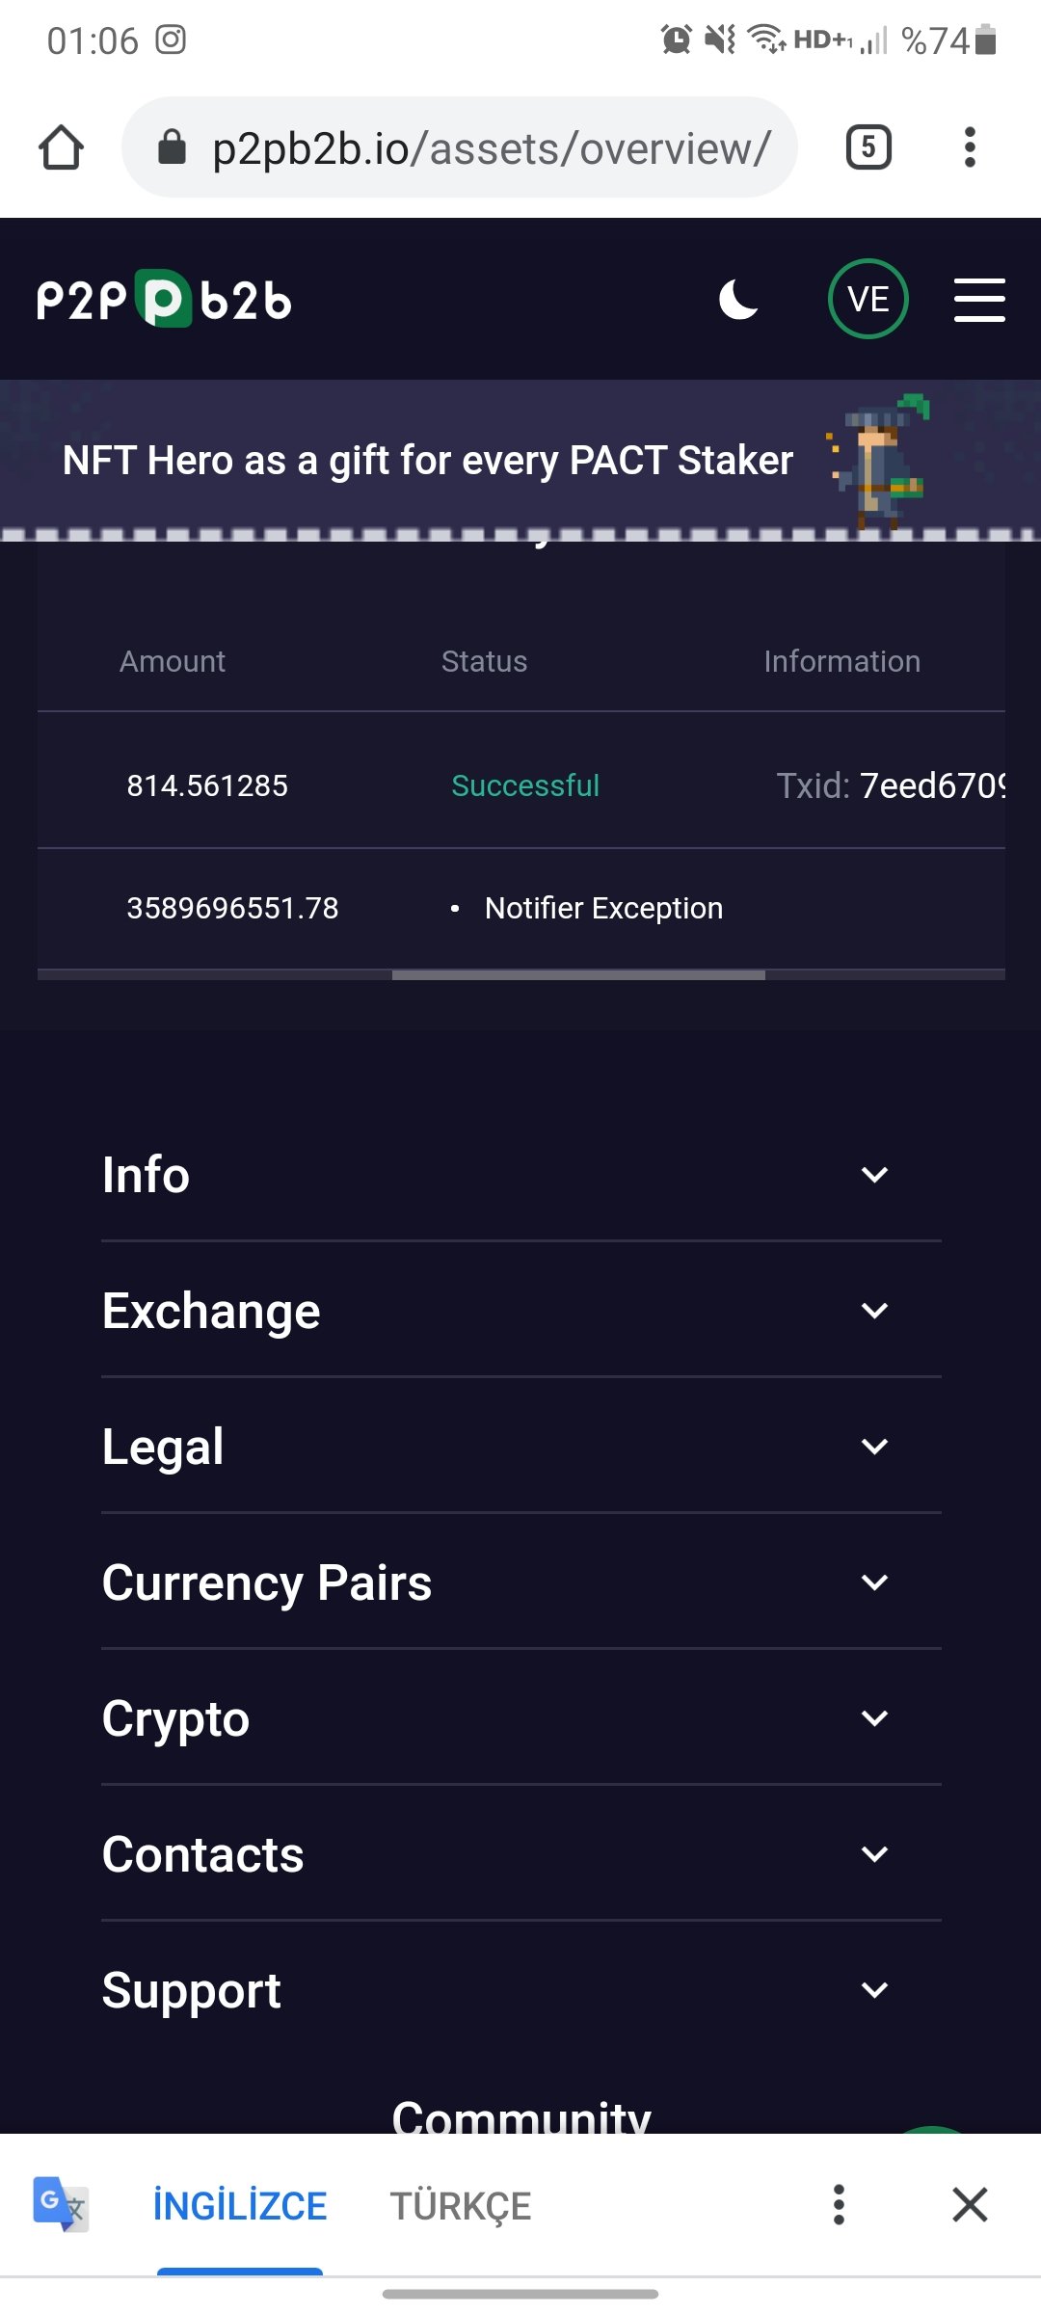This screenshot has height=2313, width=1041.
Task: Switch to the İNGİLİZCE language tab
Action: click(x=240, y=2205)
